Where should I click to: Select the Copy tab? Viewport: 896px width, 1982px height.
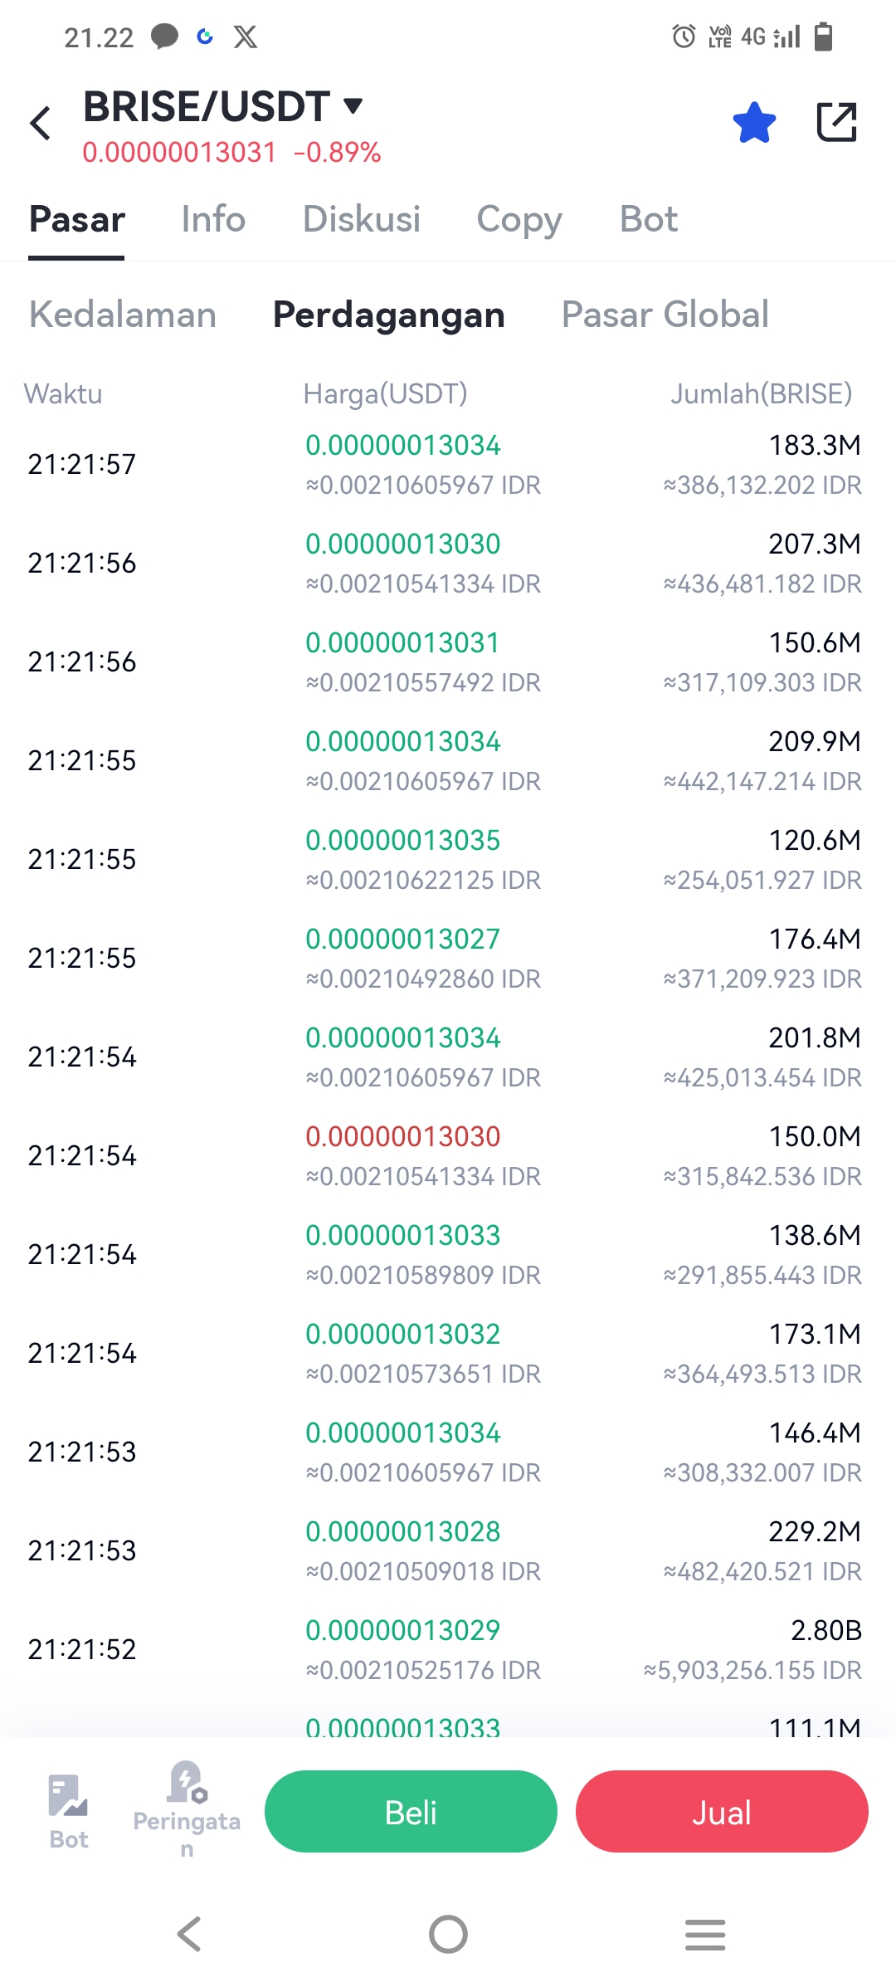[x=519, y=219]
